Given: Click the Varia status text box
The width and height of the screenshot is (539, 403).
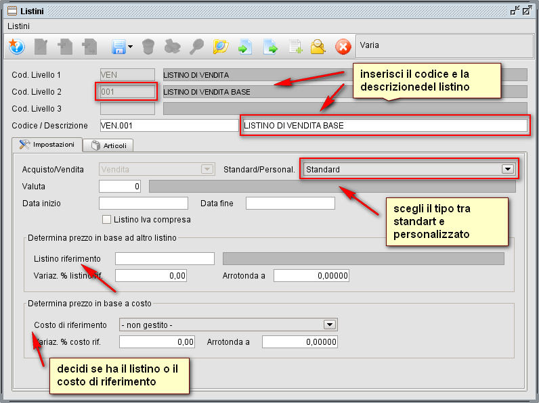Looking at the screenshot, I should (444, 46).
